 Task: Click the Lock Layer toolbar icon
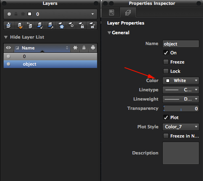(x=81, y=25)
